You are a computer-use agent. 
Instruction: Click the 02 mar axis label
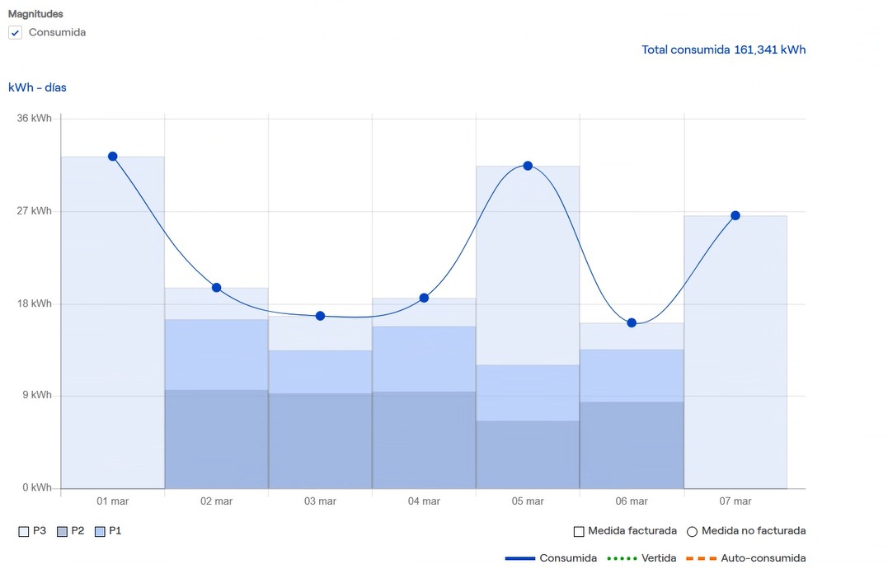click(215, 501)
